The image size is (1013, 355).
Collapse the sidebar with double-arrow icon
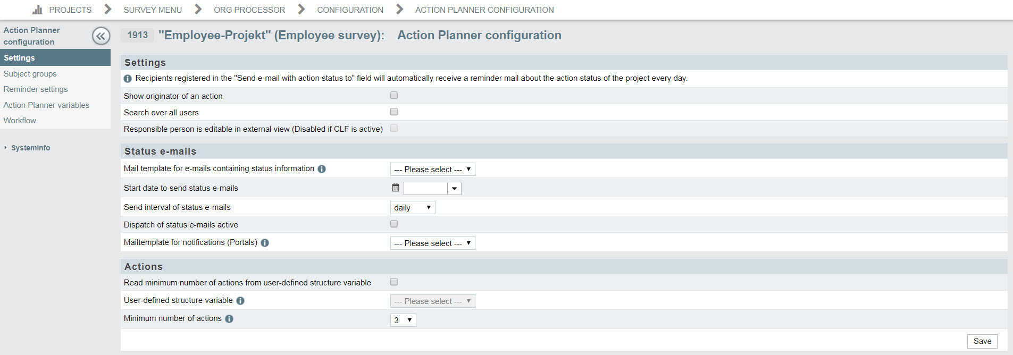coord(101,36)
